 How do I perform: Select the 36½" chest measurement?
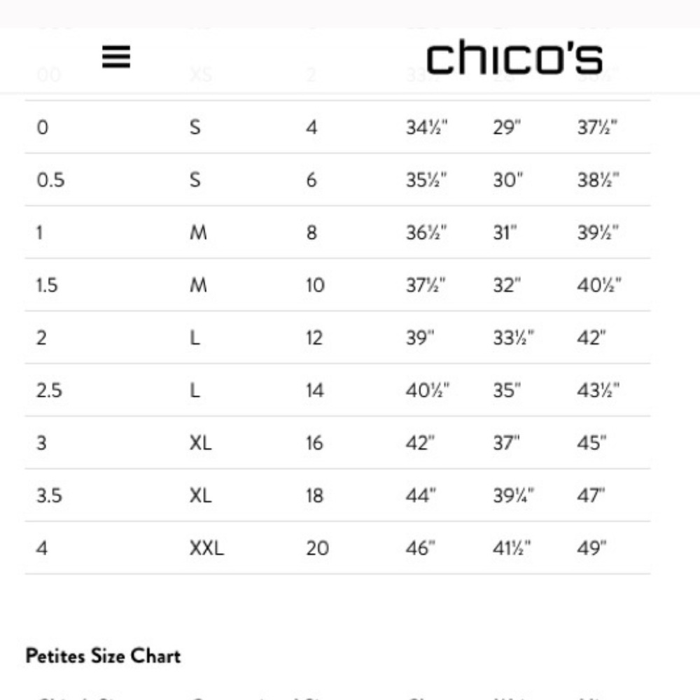click(426, 232)
